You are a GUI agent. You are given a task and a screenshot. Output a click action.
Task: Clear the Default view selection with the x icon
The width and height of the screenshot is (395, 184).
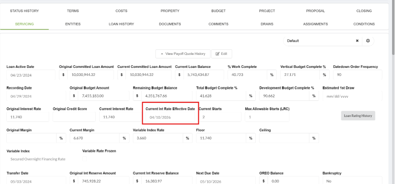(x=357, y=41)
